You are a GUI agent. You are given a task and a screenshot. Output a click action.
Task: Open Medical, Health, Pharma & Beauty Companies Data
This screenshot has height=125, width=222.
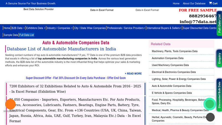pos(180,110)
